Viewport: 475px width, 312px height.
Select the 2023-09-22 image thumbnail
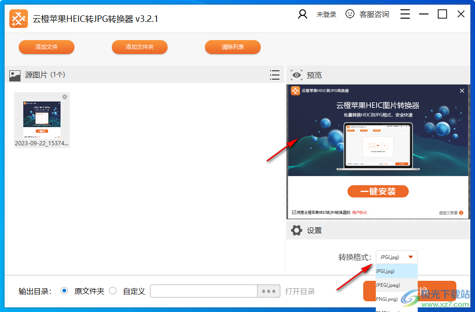(x=42, y=120)
